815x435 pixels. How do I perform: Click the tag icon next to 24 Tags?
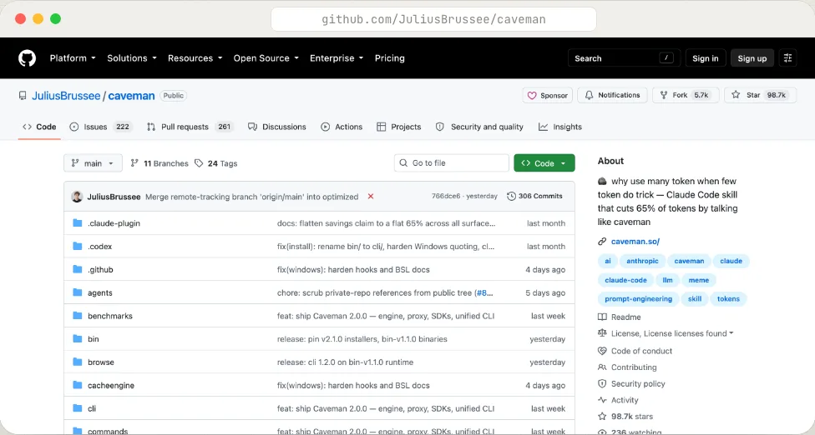click(x=199, y=163)
